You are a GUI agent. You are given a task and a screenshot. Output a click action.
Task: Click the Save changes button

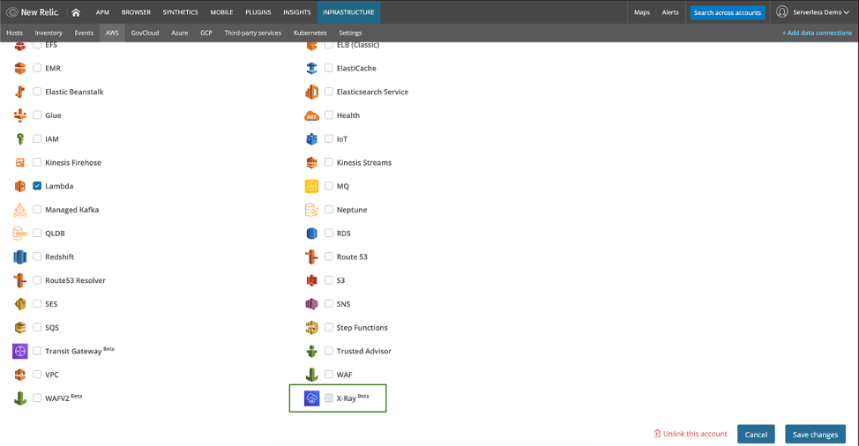815,435
